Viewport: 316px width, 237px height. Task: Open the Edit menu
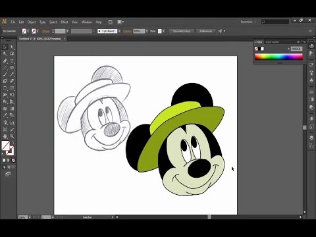click(21, 22)
